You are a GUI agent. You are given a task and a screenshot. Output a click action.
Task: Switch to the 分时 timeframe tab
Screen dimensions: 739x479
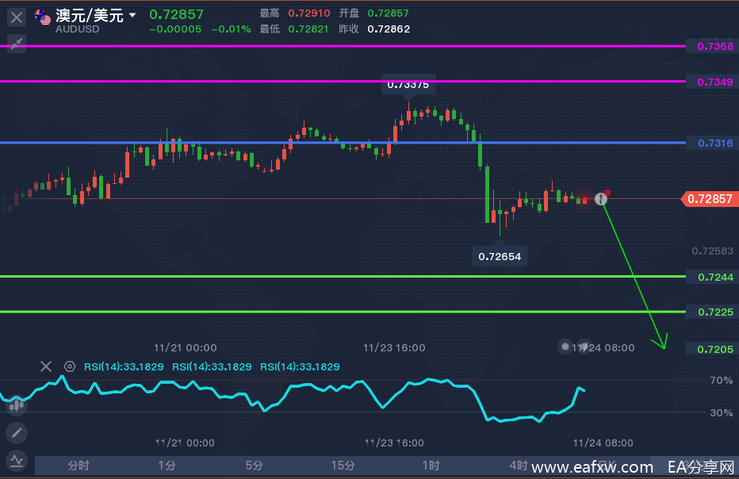(78, 465)
